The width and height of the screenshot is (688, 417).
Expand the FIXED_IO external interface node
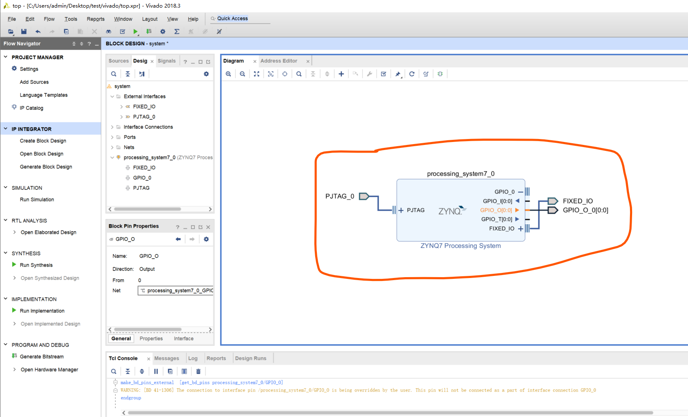121,107
